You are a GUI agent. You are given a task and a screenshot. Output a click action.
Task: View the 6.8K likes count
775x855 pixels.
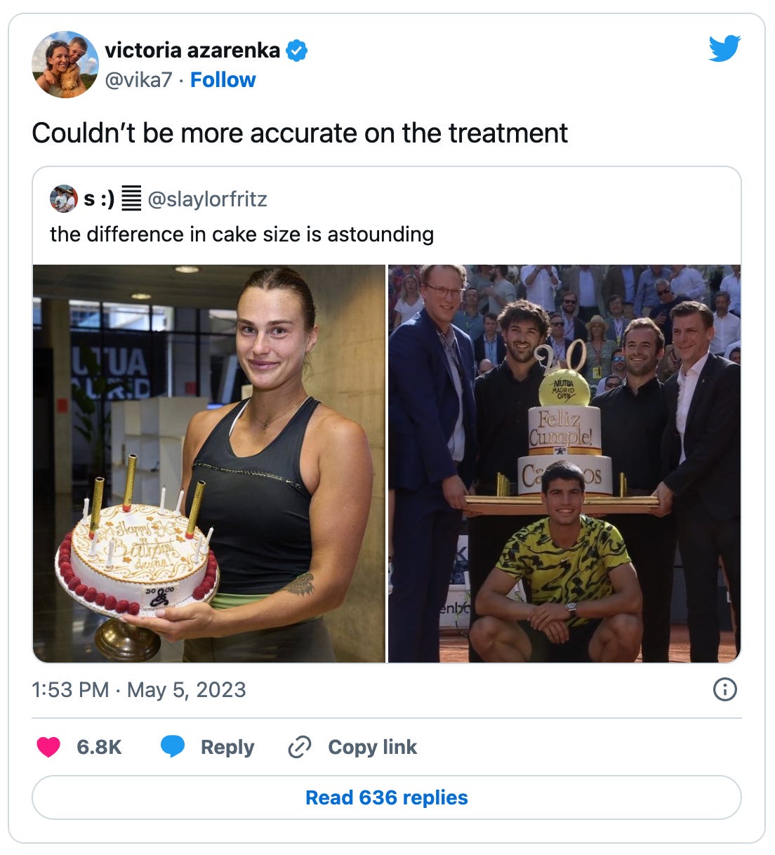pyautogui.click(x=99, y=747)
